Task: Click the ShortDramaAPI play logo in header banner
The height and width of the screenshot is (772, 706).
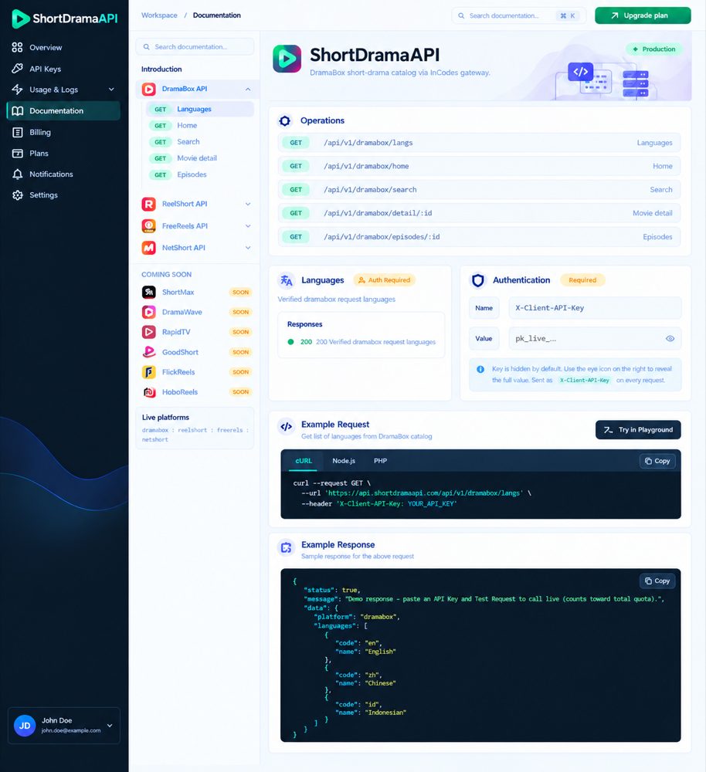Action: coord(287,59)
